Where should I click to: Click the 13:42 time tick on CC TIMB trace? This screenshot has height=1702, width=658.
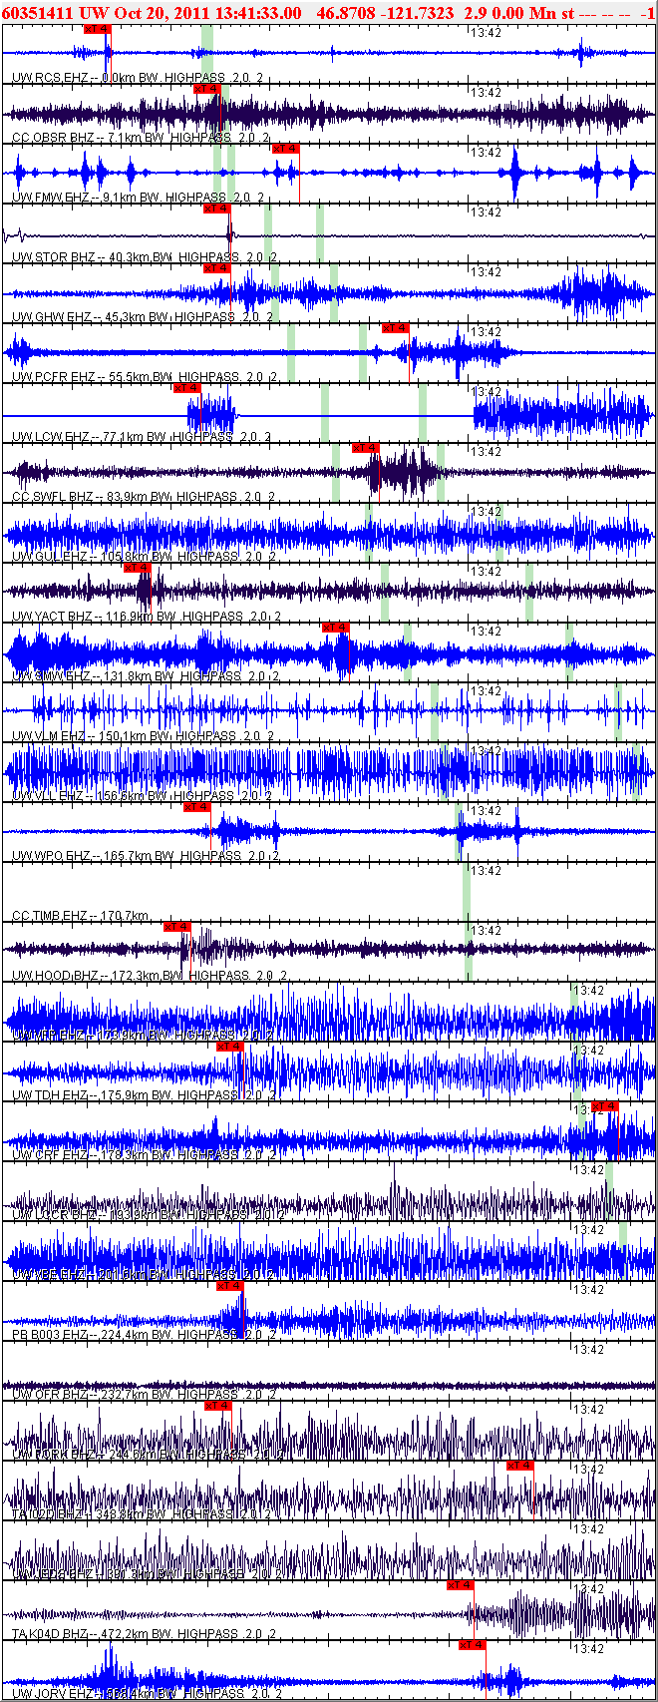(x=486, y=871)
